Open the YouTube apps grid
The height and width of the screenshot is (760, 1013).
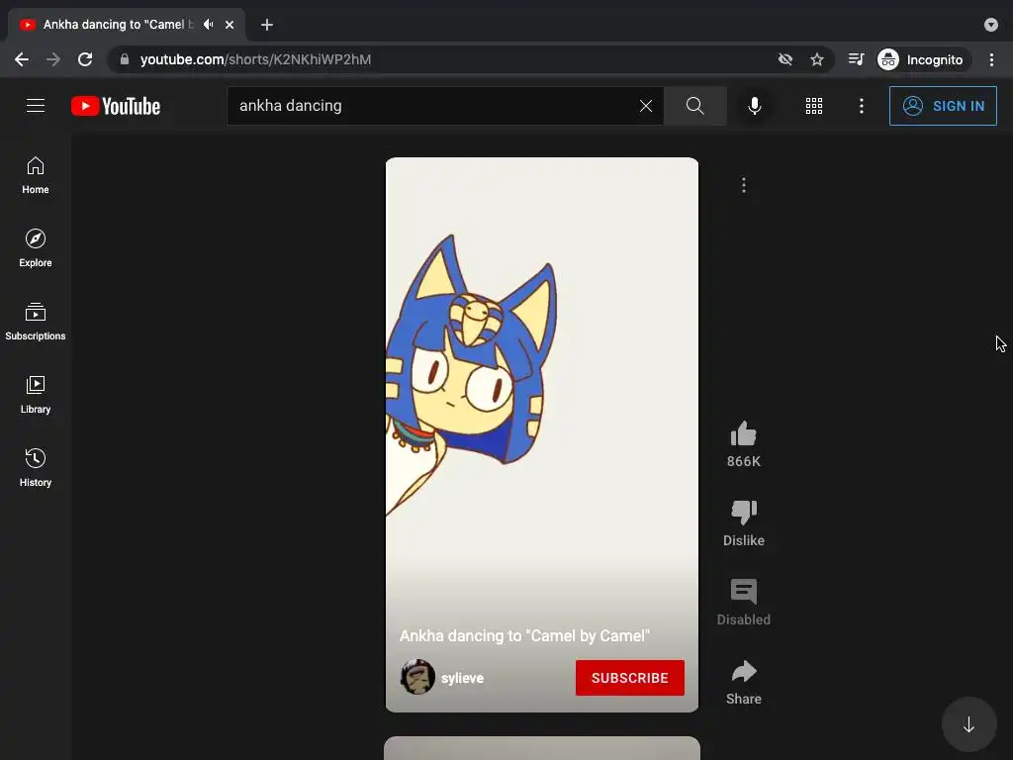click(x=814, y=106)
